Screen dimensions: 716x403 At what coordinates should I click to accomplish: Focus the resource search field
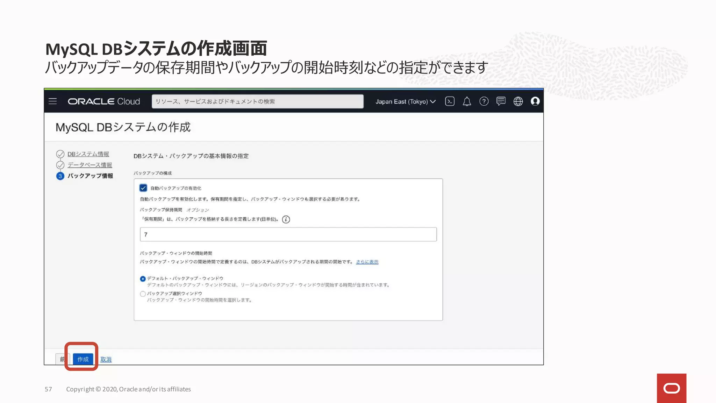(258, 101)
